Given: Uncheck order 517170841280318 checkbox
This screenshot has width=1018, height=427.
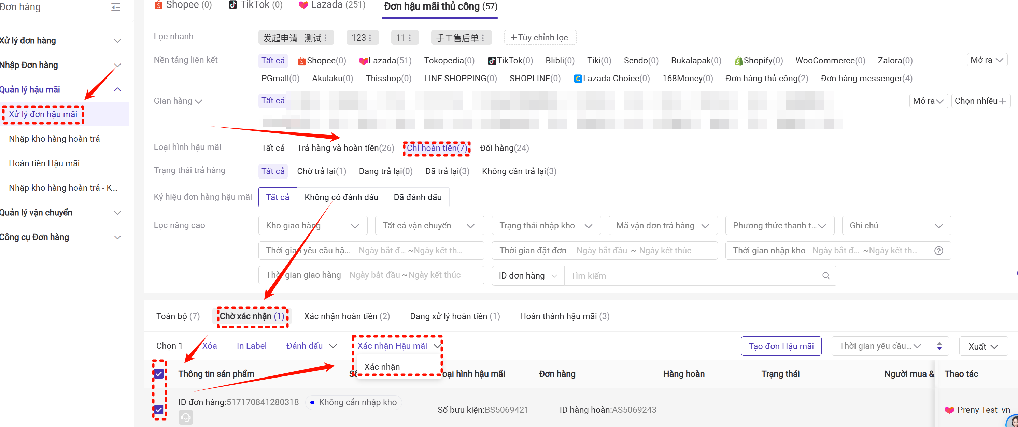Looking at the screenshot, I should 159,410.
